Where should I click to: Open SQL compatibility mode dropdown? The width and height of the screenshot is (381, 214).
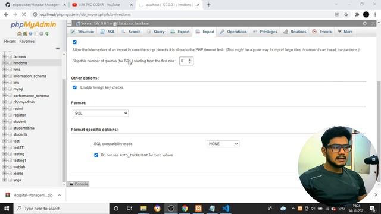[223, 144]
